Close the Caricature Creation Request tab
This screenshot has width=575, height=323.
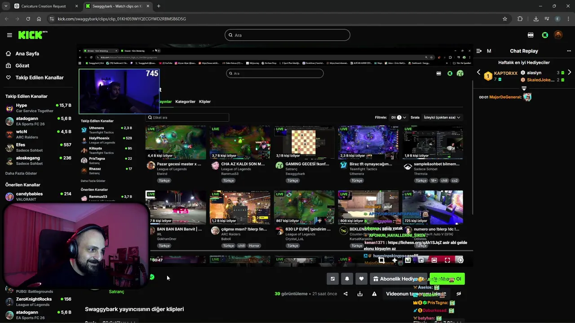tap(76, 6)
